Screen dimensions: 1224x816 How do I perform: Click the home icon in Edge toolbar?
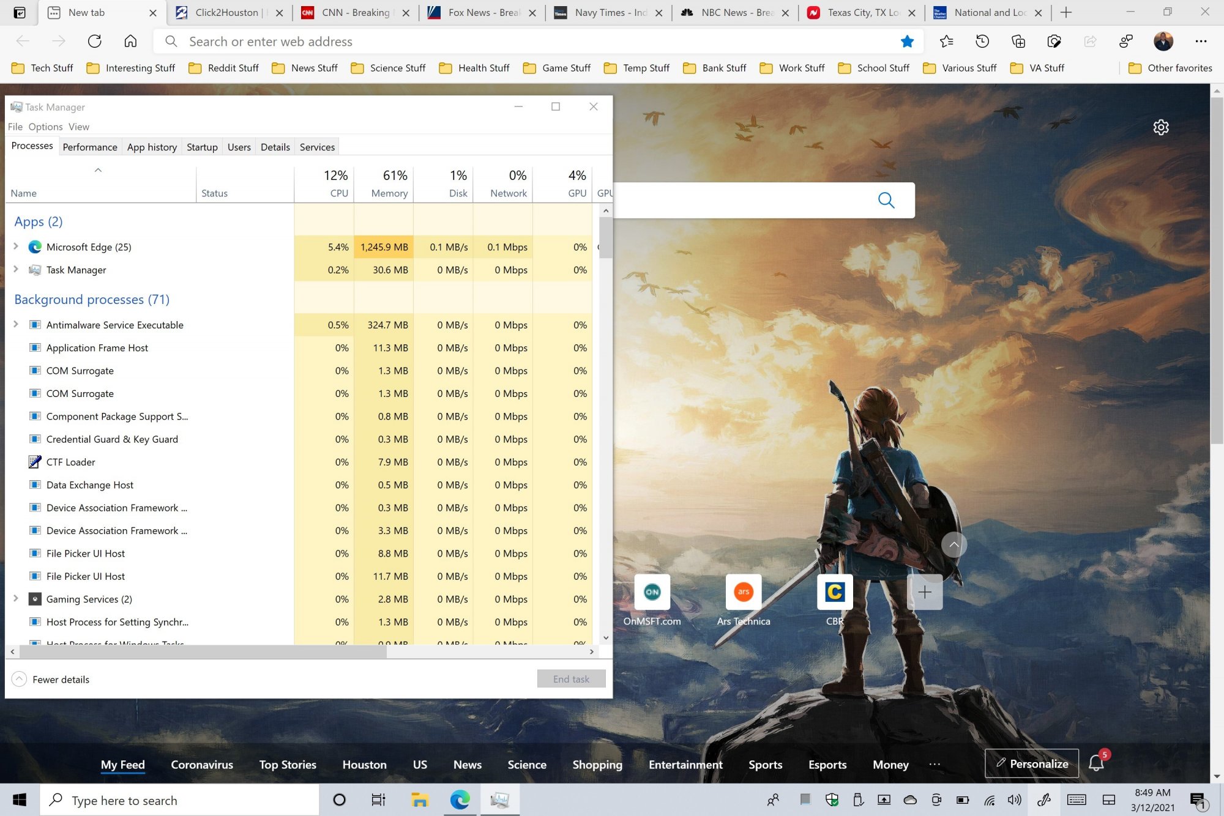(130, 42)
